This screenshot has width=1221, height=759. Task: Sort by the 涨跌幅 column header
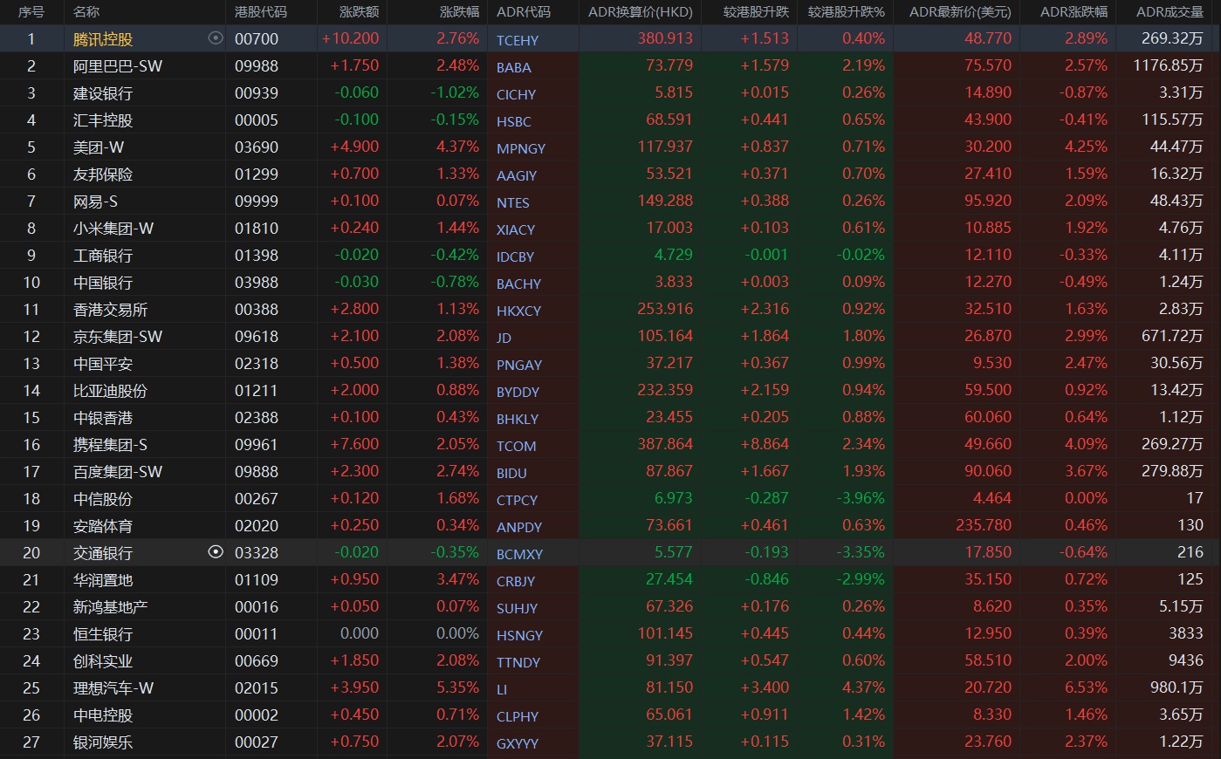pyautogui.click(x=460, y=12)
